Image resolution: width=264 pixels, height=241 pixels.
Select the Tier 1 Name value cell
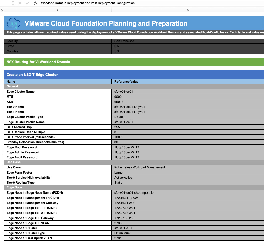tap(188, 112)
